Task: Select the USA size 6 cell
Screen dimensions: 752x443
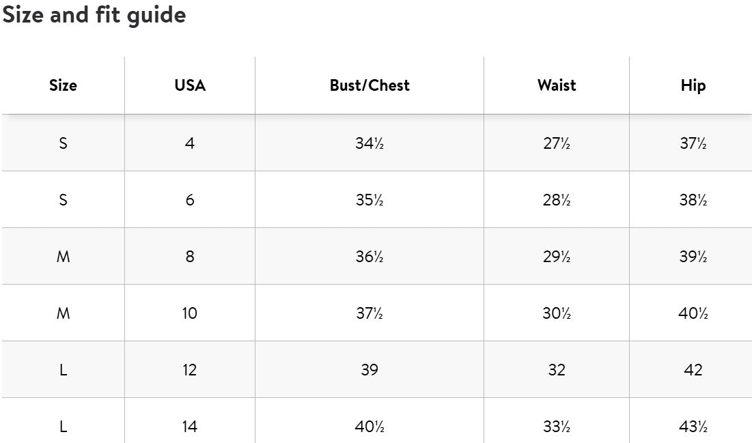Action: [x=190, y=200]
